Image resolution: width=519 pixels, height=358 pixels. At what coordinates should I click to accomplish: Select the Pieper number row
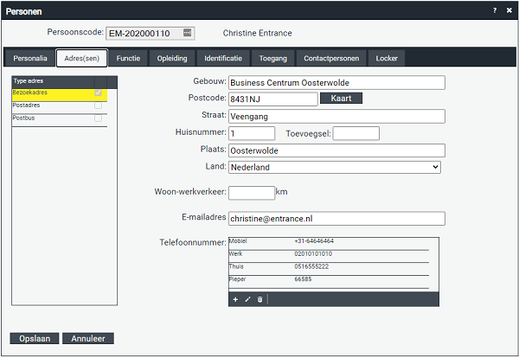(329, 282)
